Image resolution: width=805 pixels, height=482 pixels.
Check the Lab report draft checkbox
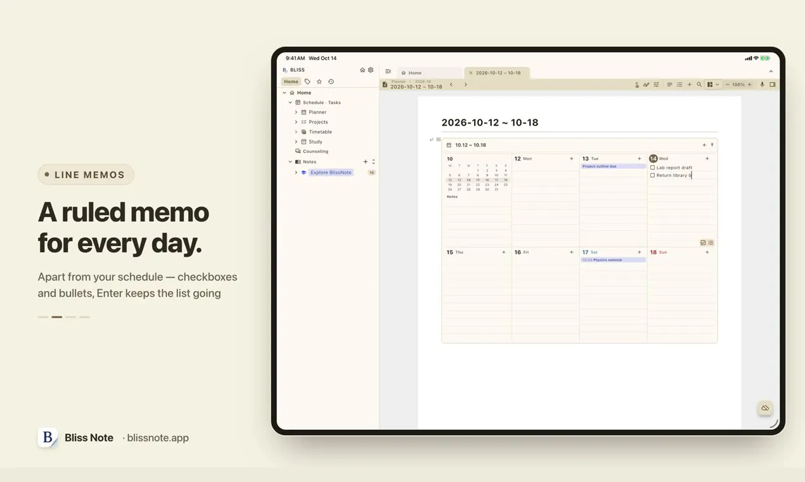[653, 168]
